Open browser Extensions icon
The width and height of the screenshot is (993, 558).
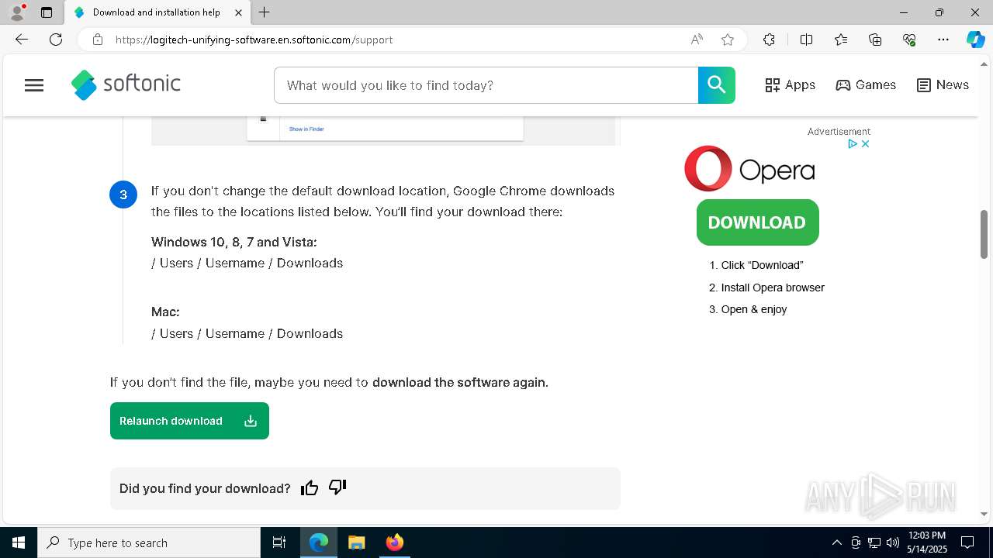[769, 40]
